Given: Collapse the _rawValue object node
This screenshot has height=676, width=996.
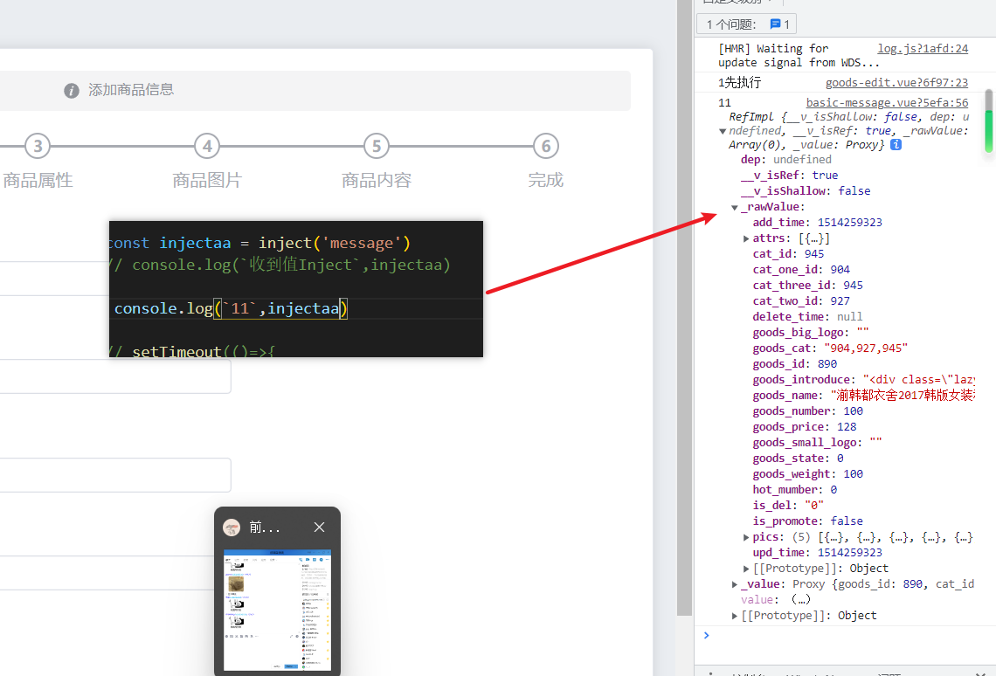Looking at the screenshot, I should (x=735, y=208).
